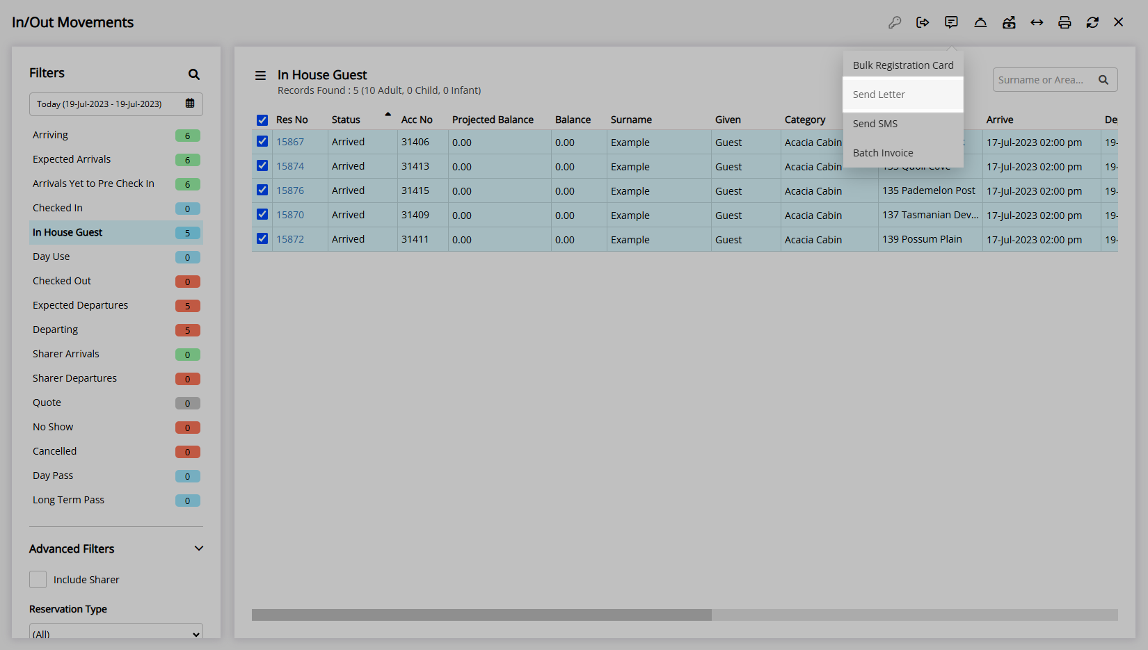The width and height of the screenshot is (1148, 650).
Task: Untick the checkbox for reservation 15874
Action: coord(262,166)
